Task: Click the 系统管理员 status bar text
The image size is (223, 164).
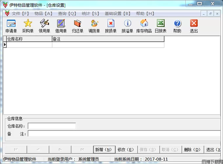Action: point(89,159)
